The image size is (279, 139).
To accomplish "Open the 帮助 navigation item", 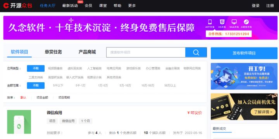I will point(117,6).
